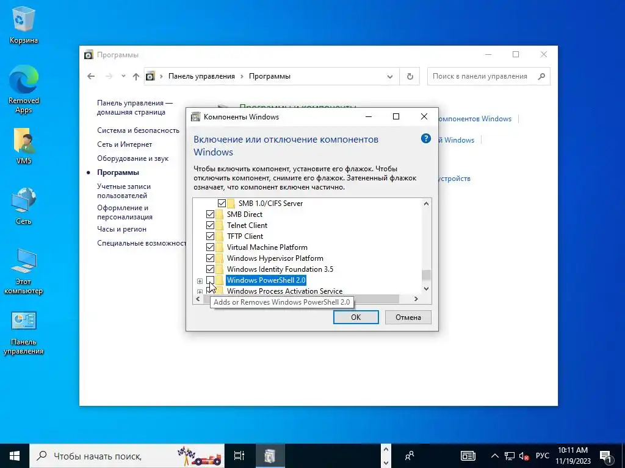Screen dimensions: 625x468
Task: Click the search magnifier in control panel
Action: (x=541, y=76)
